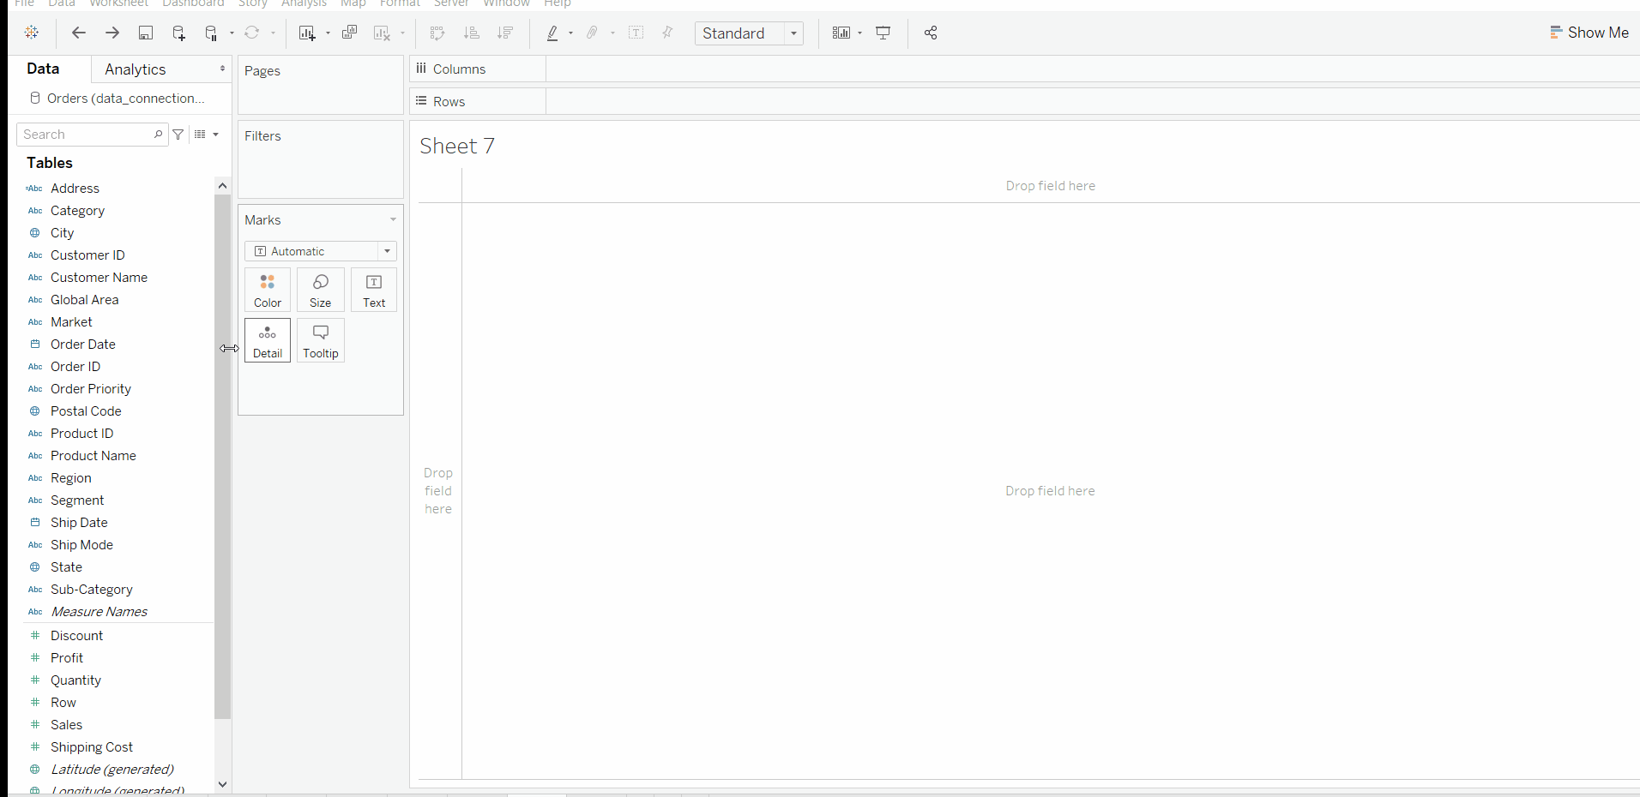This screenshot has height=797, width=1640.
Task: Click the New Data Source icon
Action: tap(178, 33)
